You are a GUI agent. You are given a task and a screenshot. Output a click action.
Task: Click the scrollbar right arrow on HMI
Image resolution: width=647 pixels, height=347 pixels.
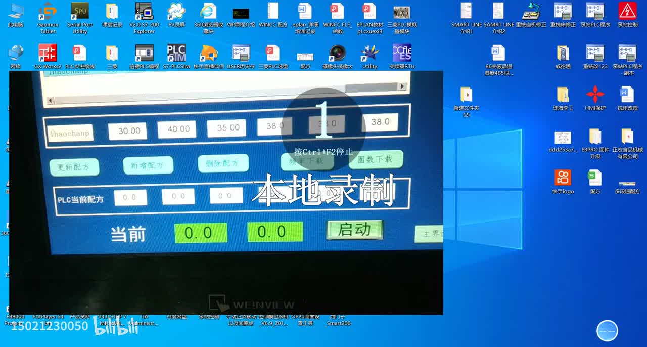tap(402, 86)
